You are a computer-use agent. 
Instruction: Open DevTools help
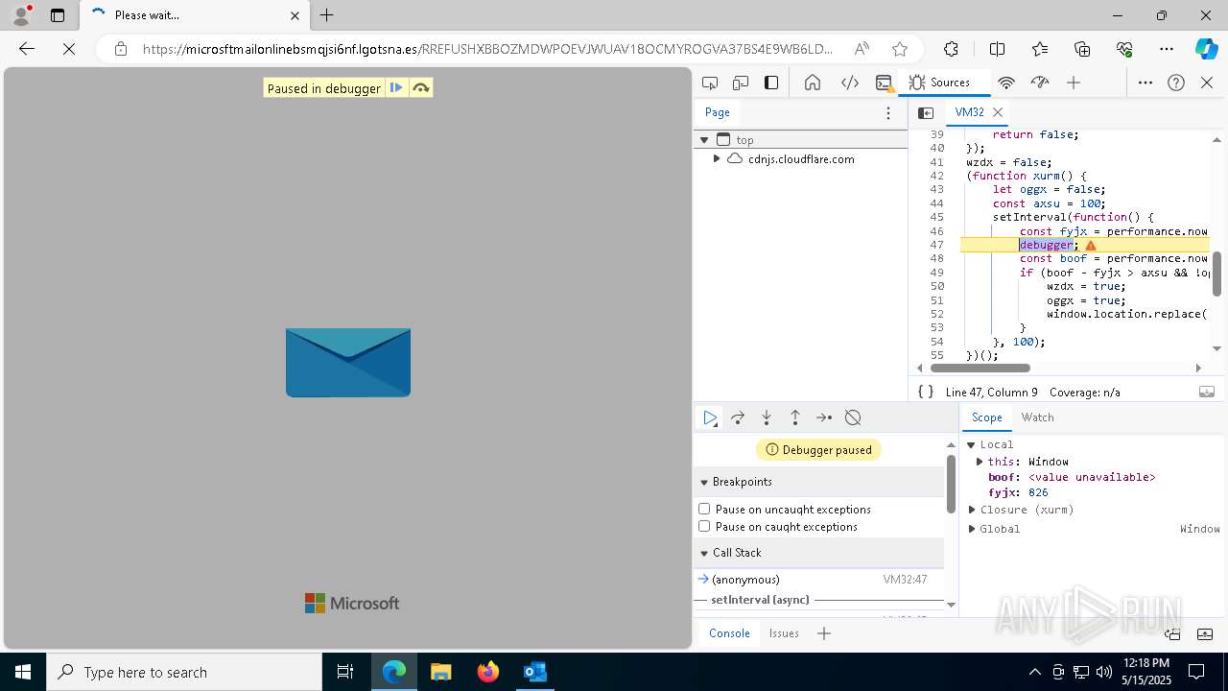tap(1176, 83)
